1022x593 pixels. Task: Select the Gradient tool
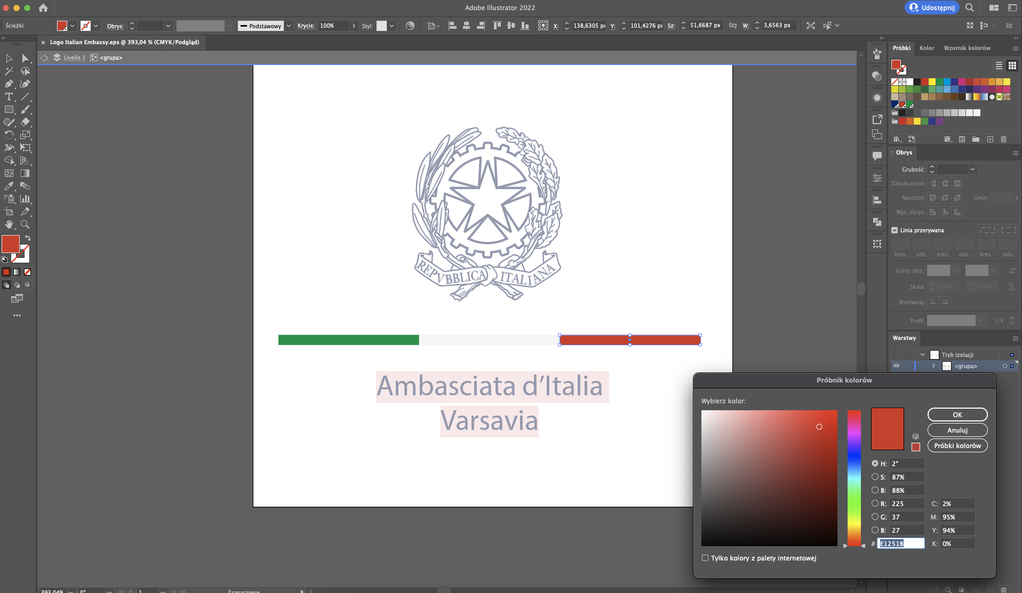pos(25,173)
